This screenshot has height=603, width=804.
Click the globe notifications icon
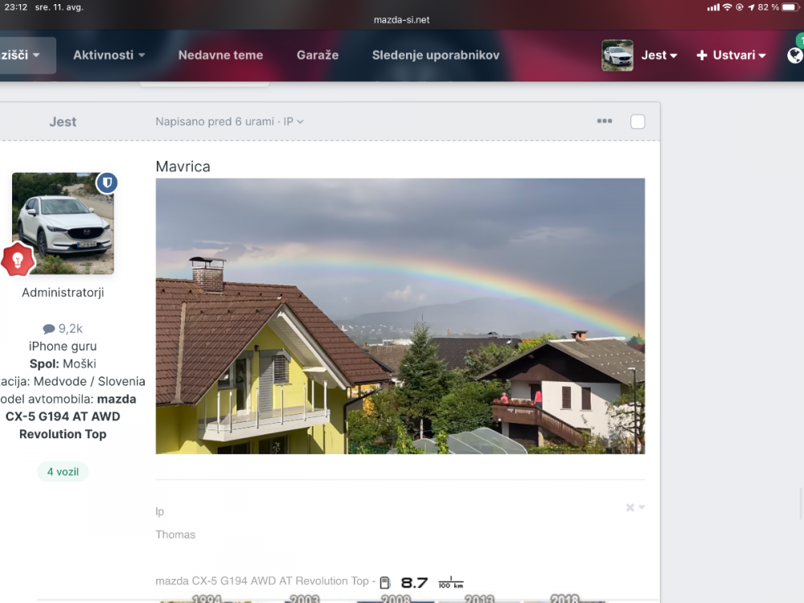[794, 55]
